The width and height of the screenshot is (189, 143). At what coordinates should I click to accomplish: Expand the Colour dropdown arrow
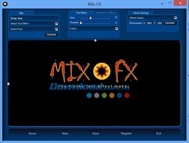116,29
